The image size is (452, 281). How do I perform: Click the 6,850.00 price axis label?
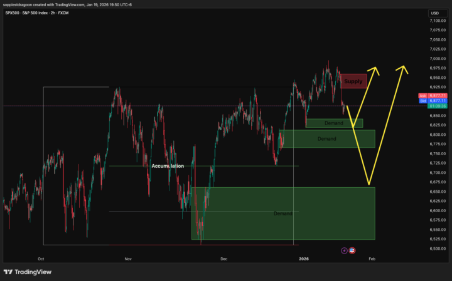tap(438, 116)
